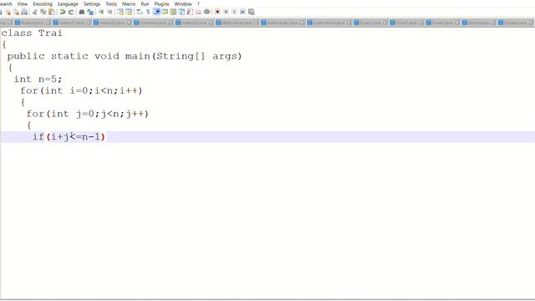This screenshot has height=301, width=535.
Task: Toggle the highlighted indent guide icon
Action: pos(156,12)
